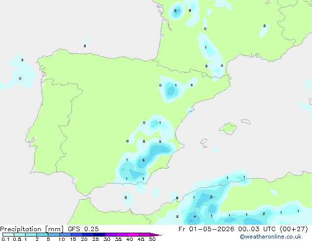Screen dimensions: 312x241
Task: Click the '20' legend scale label
Action: click(84, 239)
